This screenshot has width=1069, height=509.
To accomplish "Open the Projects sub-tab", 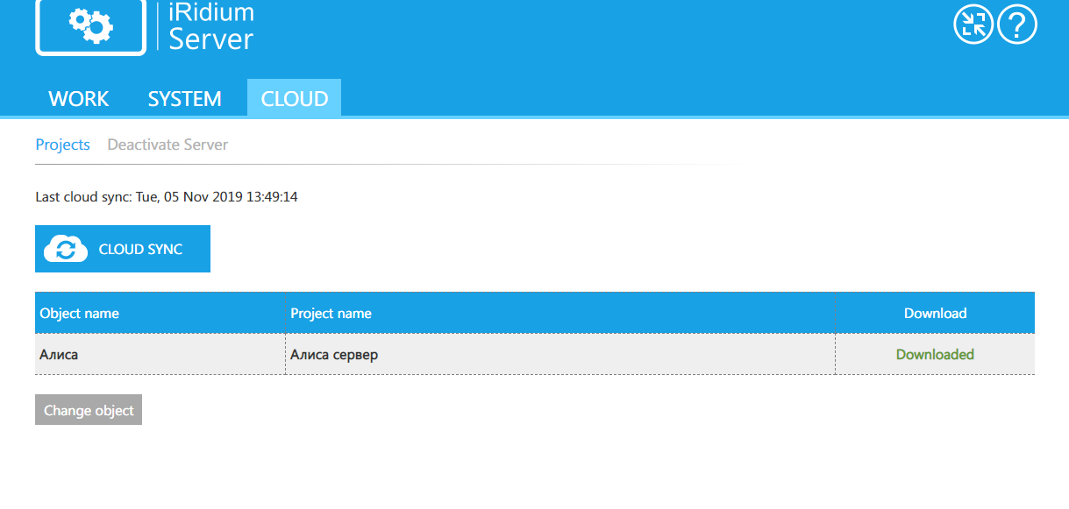I will [62, 145].
